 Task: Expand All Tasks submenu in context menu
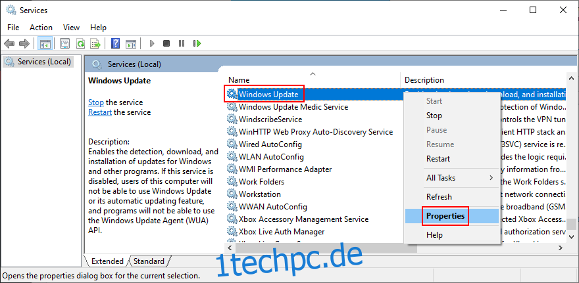[453, 177]
